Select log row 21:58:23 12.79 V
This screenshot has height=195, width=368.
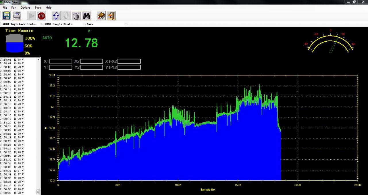tap(12, 134)
